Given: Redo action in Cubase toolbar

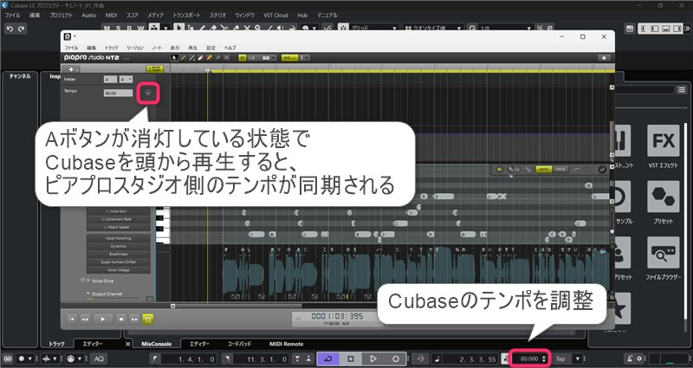Looking at the screenshot, I should tap(21, 29).
